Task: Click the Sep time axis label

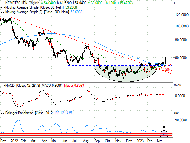Action: [x=97, y=141]
